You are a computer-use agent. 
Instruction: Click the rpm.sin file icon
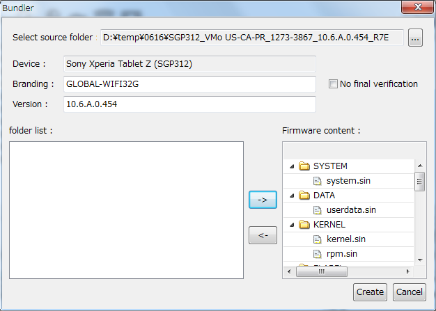[x=318, y=254]
